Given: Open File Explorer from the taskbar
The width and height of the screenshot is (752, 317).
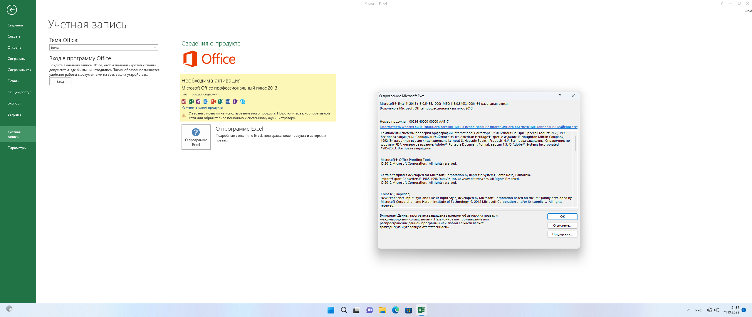Looking at the screenshot, I should click(382, 310).
